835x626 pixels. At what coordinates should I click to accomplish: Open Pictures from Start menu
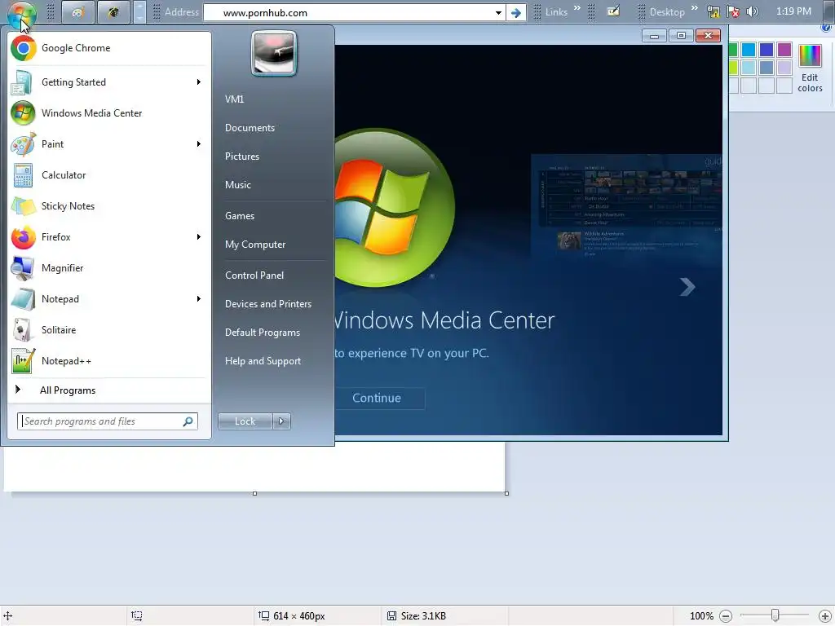click(241, 156)
